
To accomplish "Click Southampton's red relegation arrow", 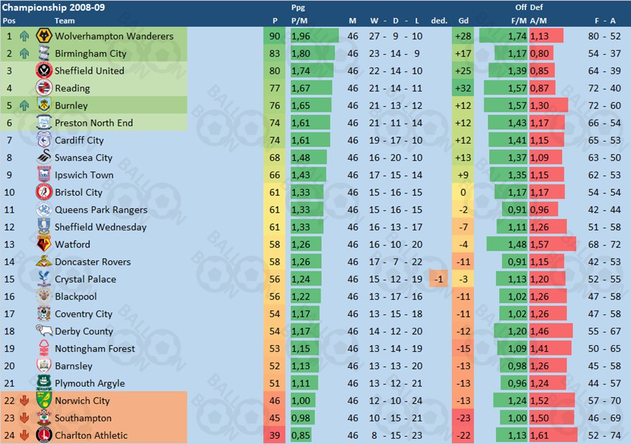I will click(25, 418).
